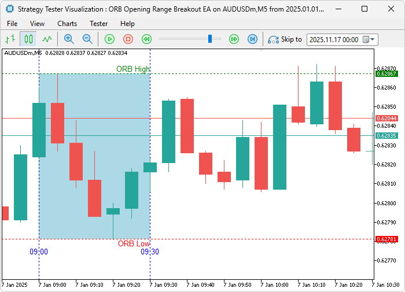Zoom in on the chart

point(69,39)
